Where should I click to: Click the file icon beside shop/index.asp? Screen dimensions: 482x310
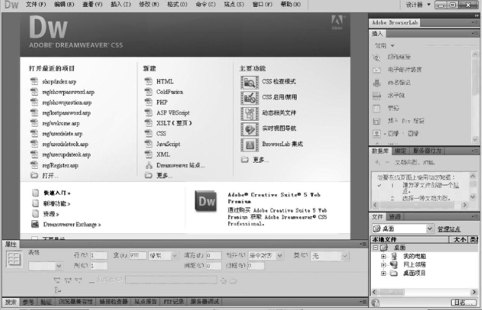pos(34,81)
